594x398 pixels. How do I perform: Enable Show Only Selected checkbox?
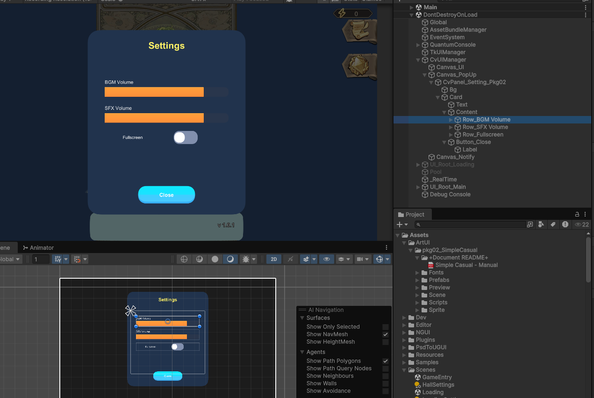pyautogui.click(x=386, y=327)
